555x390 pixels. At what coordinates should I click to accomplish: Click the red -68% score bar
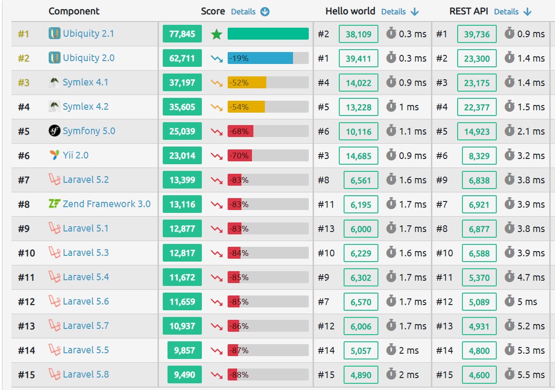point(241,131)
